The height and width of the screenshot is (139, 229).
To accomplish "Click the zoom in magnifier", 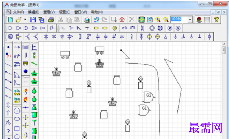I will point(158,19).
